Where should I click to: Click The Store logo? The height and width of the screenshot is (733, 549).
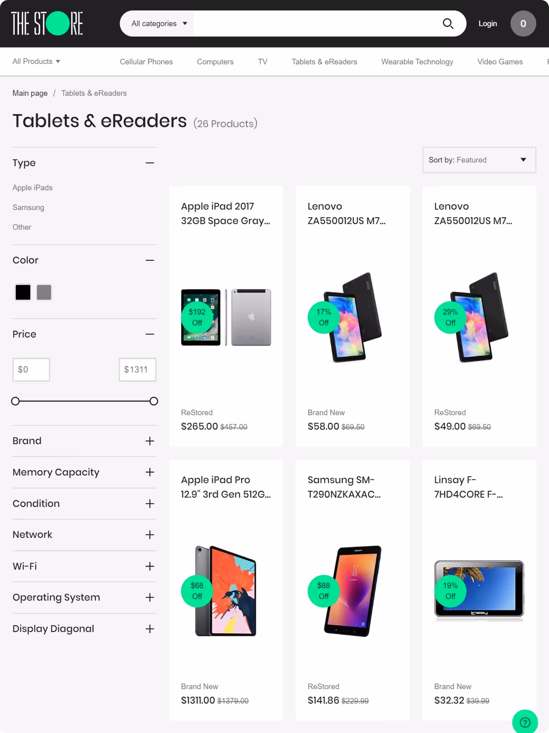click(47, 24)
